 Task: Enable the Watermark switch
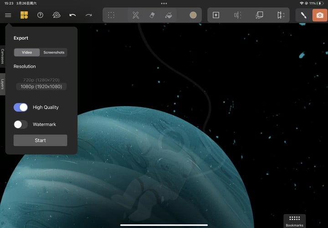coord(20,124)
